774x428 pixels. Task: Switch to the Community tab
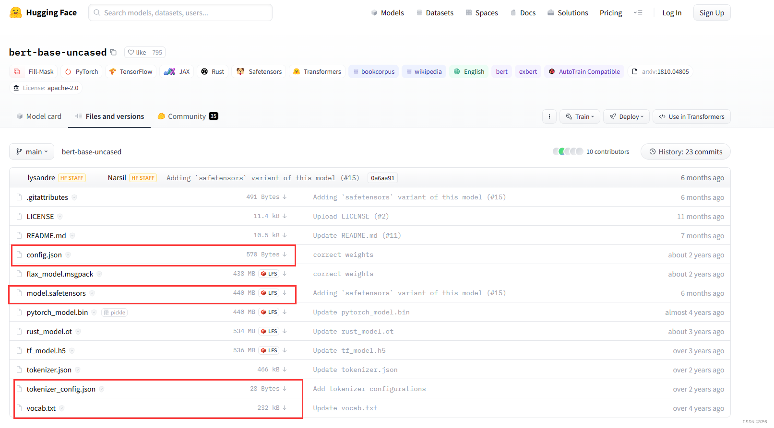click(188, 116)
